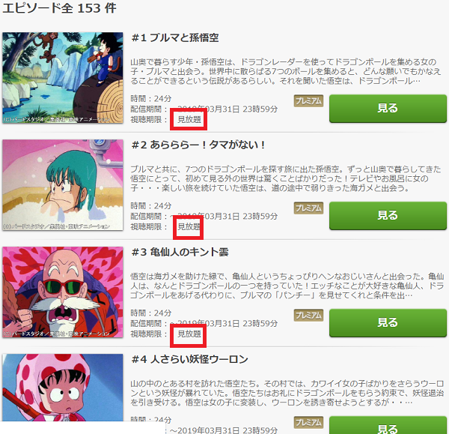Watch episode 2 with green 見る button
The image size is (449, 434).
(388, 215)
